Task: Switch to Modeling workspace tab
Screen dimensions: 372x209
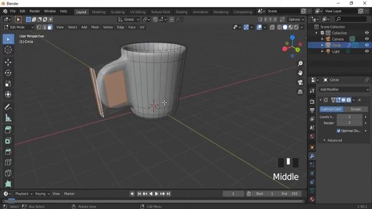Action: click(x=98, y=12)
